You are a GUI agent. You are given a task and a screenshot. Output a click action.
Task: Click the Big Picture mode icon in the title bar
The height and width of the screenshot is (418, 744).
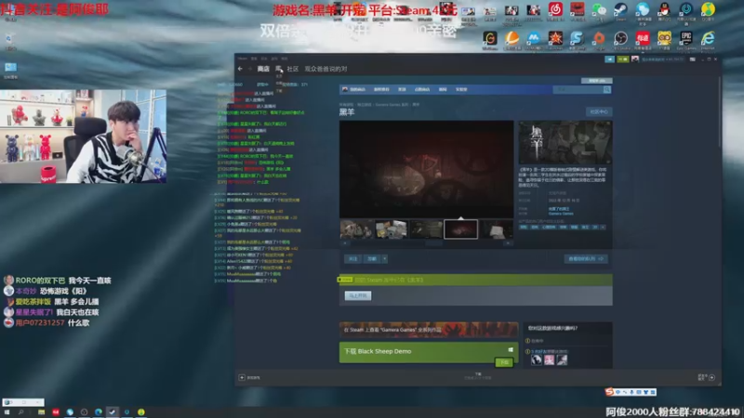[693, 59]
